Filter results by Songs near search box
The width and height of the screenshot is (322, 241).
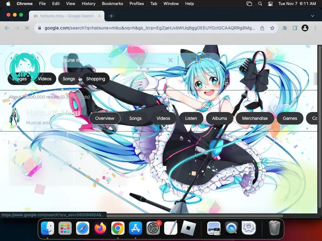coord(69,79)
